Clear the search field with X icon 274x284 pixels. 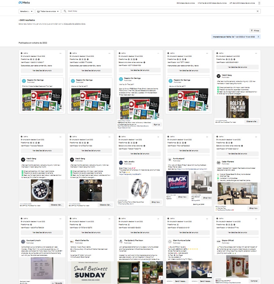(257, 11)
